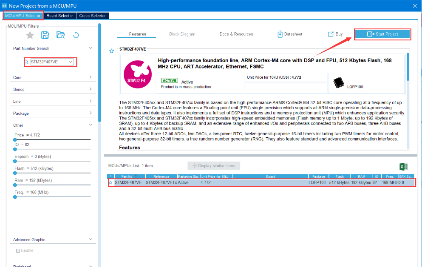Reset all MCU filters icon
The width and height of the screenshot is (422, 267).
[x=76, y=35]
